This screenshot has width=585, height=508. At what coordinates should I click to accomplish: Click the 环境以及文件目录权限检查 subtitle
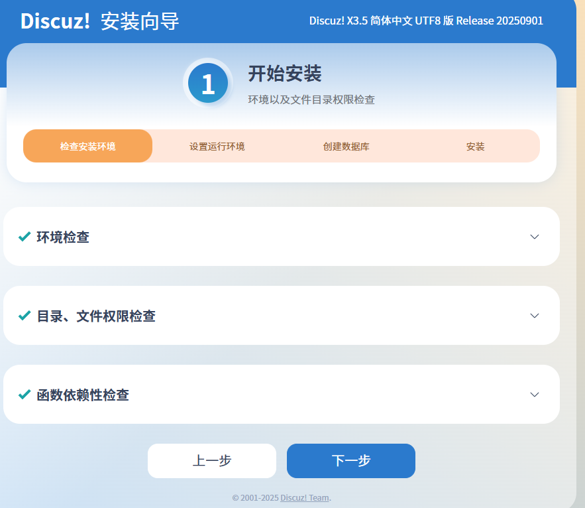tap(311, 99)
